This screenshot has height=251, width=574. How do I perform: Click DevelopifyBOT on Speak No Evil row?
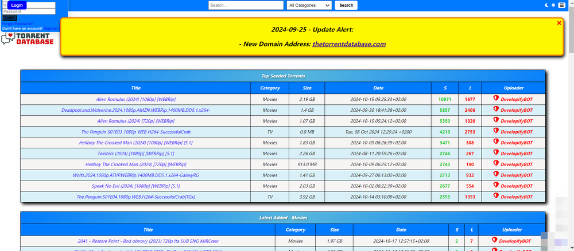[517, 186]
